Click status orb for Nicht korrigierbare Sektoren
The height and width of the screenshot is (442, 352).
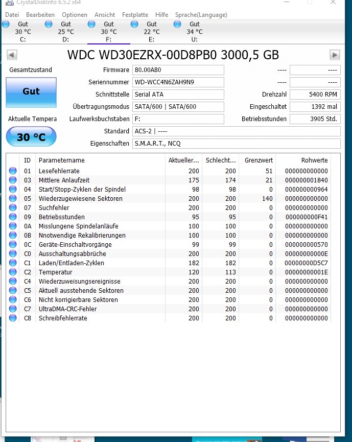13,299
